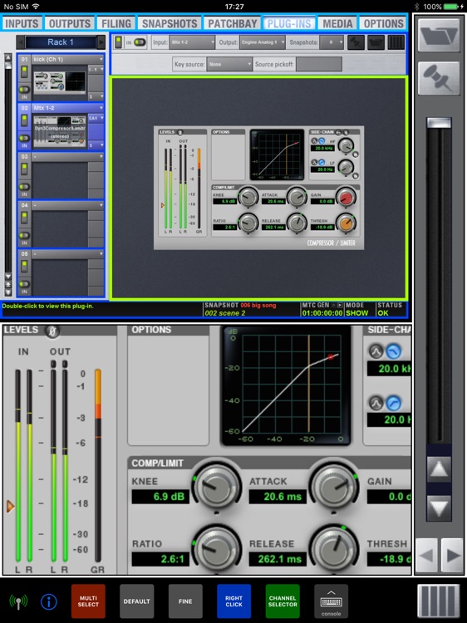Tap the MULTI SELECT button
Image resolution: width=467 pixels, height=623 pixels.
click(x=88, y=601)
